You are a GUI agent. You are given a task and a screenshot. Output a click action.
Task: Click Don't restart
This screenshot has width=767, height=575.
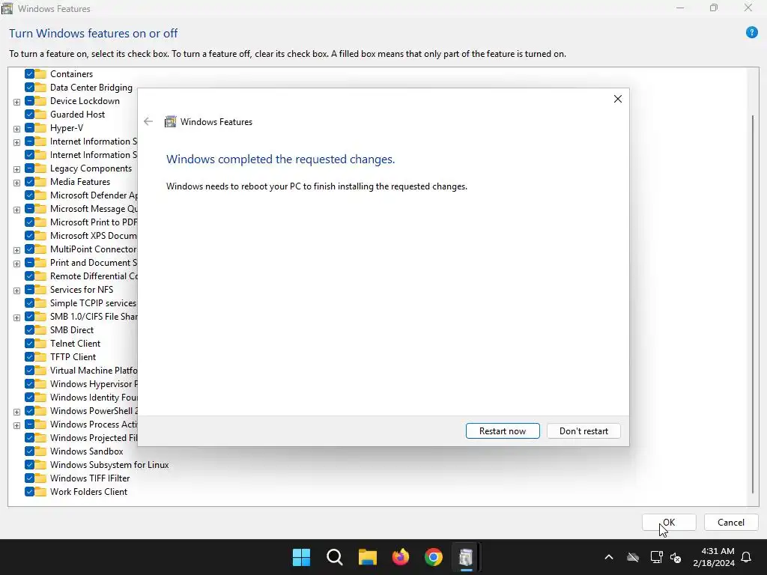[583, 431]
